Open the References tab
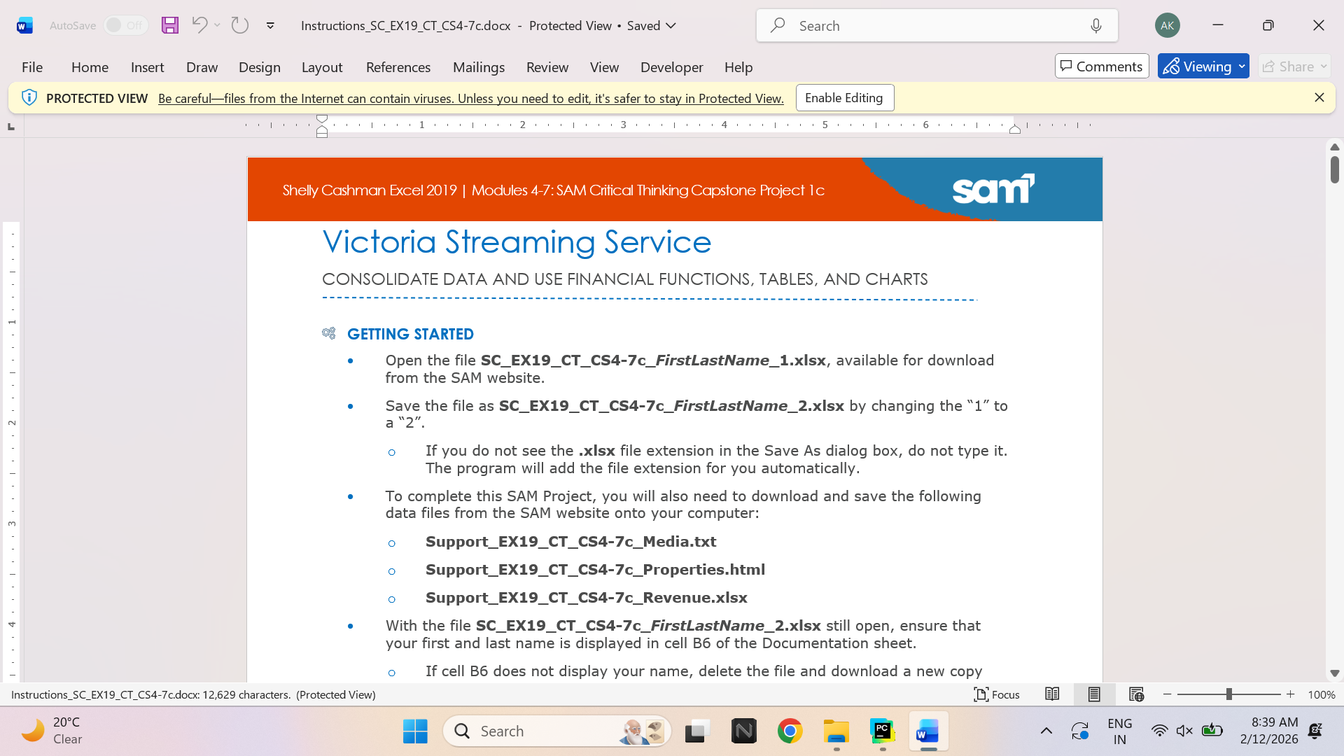The width and height of the screenshot is (1344, 756). click(x=398, y=67)
